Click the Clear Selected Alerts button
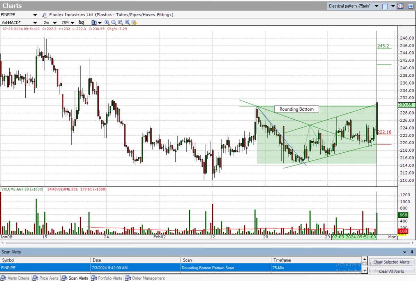 click(391, 262)
